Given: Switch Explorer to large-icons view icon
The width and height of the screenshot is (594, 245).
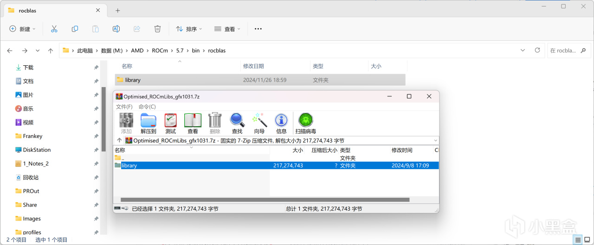Looking at the screenshot, I should (x=587, y=240).
